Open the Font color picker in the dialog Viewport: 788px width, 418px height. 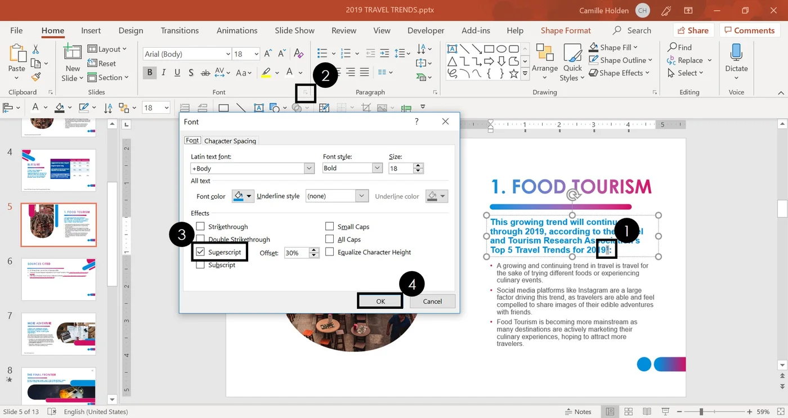coord(243,196)
